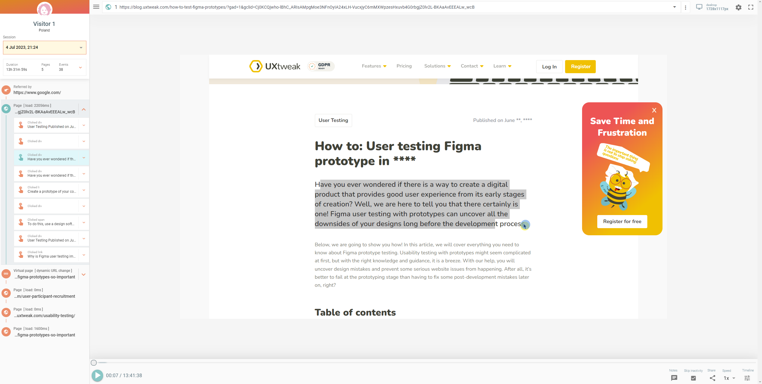Click the Referred by arrow icon
The image size is (762, 384).
click(6, 90)
